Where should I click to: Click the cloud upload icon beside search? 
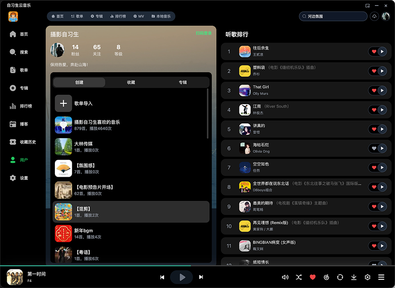click(374, 16)
